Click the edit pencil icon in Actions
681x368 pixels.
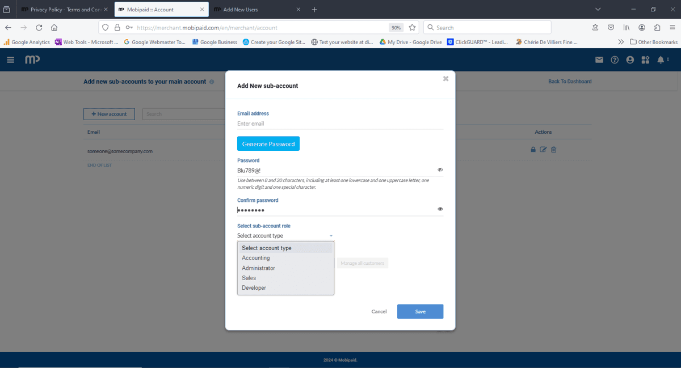coord(543,150)
